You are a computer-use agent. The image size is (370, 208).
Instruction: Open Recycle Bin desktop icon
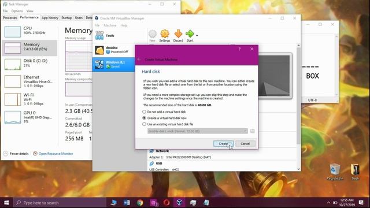click(335, 172)
